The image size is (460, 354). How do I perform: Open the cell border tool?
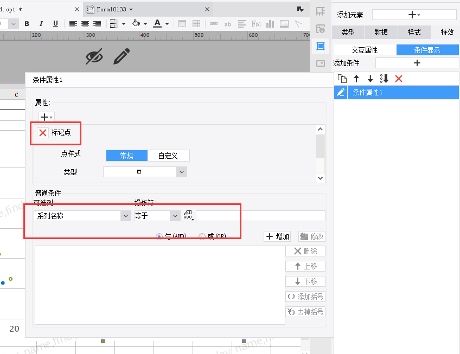114,24
